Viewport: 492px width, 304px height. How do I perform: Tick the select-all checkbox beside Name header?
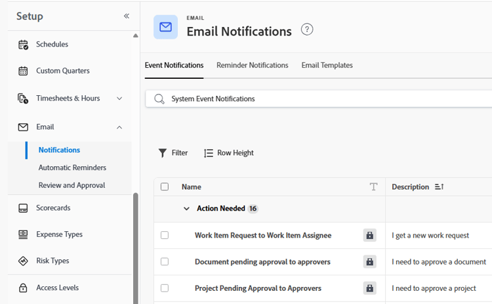coord(165,187)
